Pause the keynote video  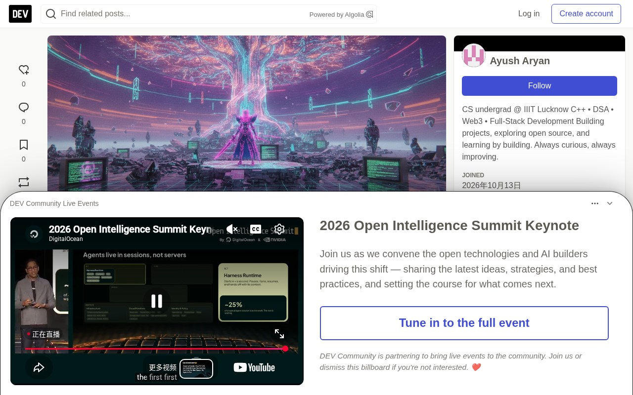157,301
